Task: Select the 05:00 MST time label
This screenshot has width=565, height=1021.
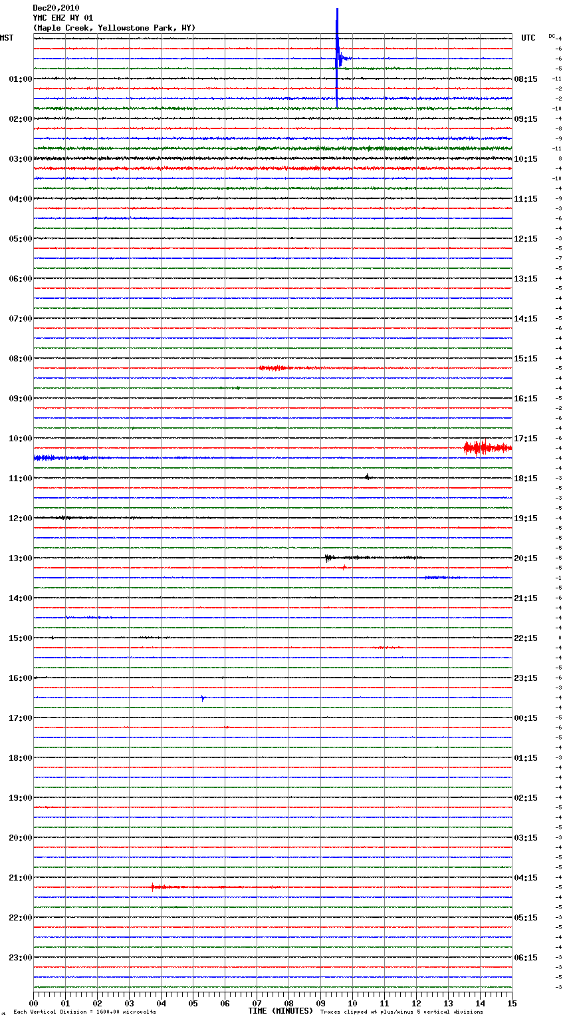Action: (21, 239)
